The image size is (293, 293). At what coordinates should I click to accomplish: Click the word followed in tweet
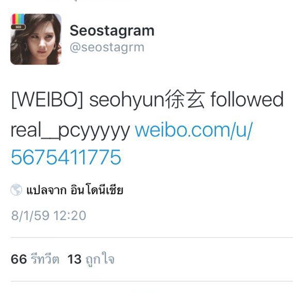coord(247,99)
